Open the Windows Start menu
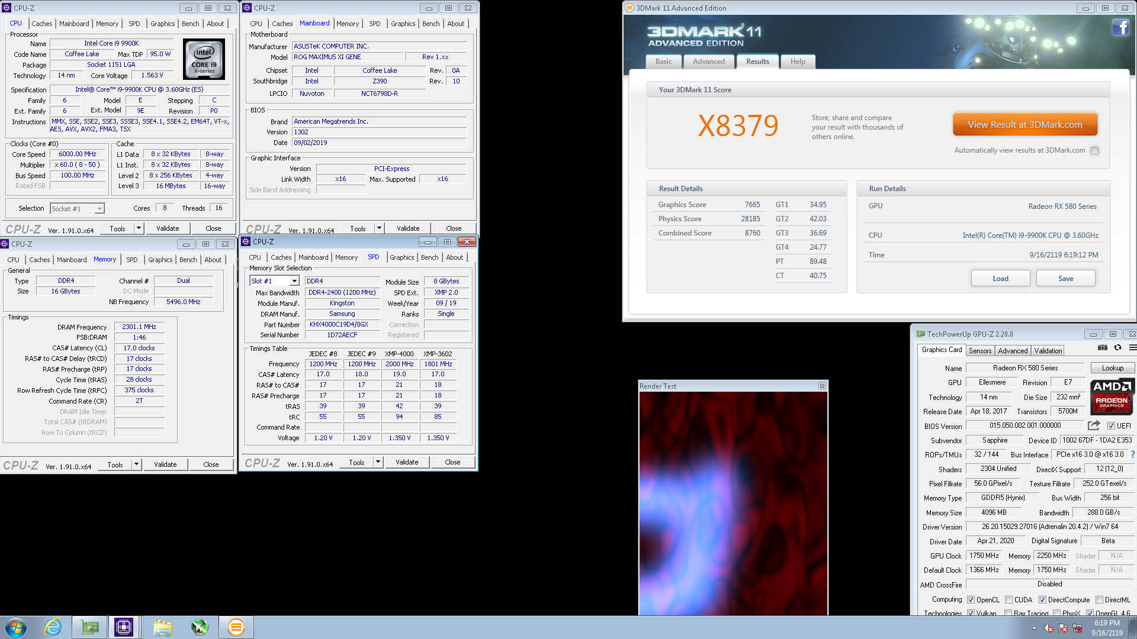 coord(16,627)
